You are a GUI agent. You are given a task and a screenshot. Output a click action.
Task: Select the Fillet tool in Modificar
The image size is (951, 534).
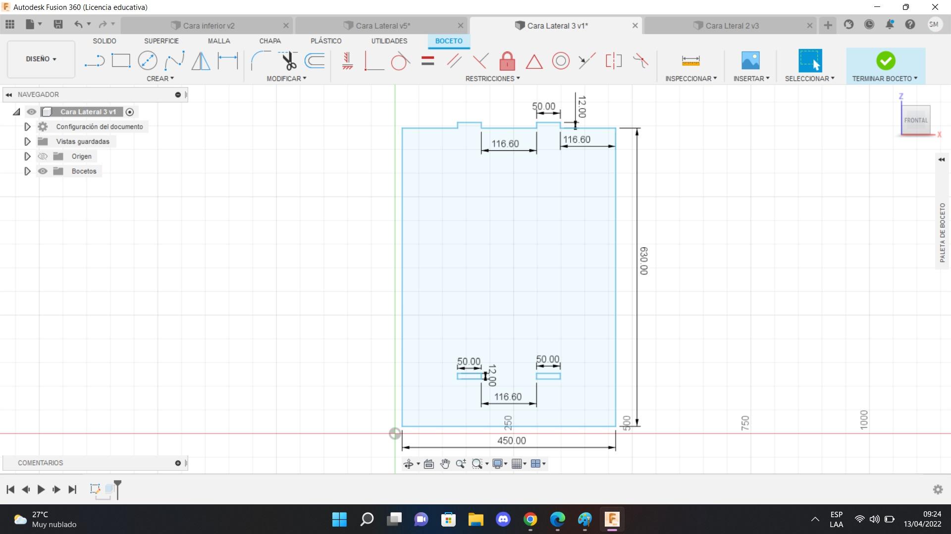[x=261, y=61]
